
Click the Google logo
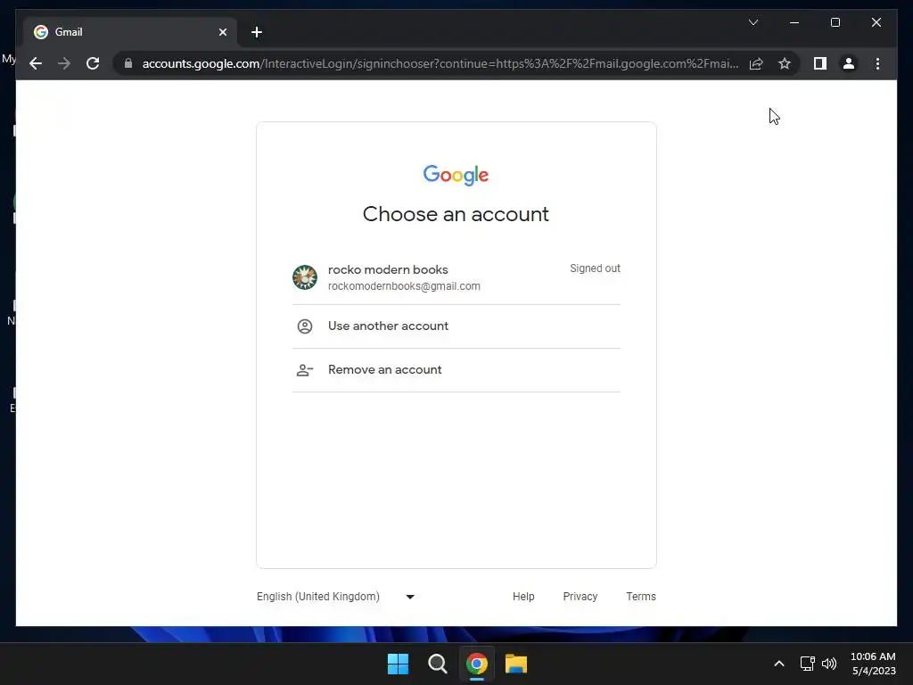456,175
